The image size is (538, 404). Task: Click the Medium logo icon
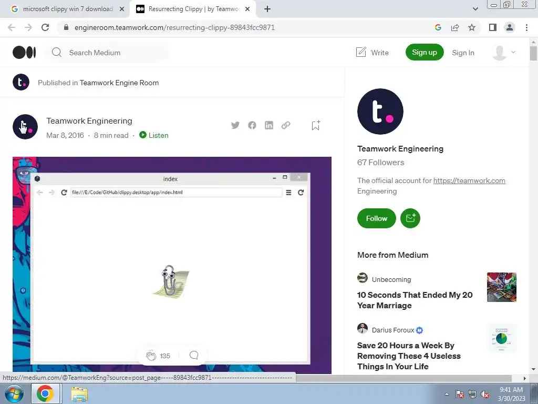(x=24, y=53)
